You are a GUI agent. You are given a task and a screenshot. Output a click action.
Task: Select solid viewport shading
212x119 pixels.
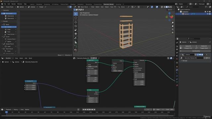(x=167, y=7)
